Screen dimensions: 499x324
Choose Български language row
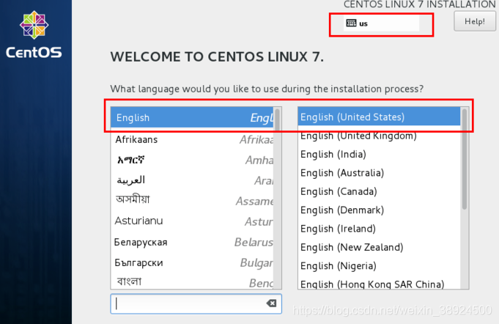192,262
